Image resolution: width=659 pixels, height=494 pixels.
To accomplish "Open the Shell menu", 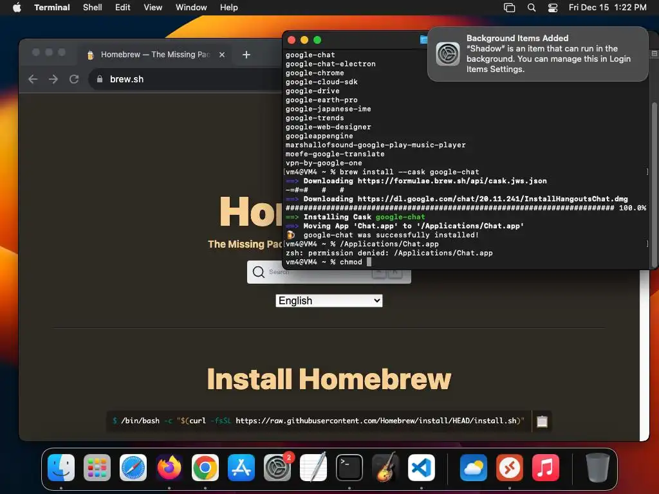I will [x=92, y=7].
